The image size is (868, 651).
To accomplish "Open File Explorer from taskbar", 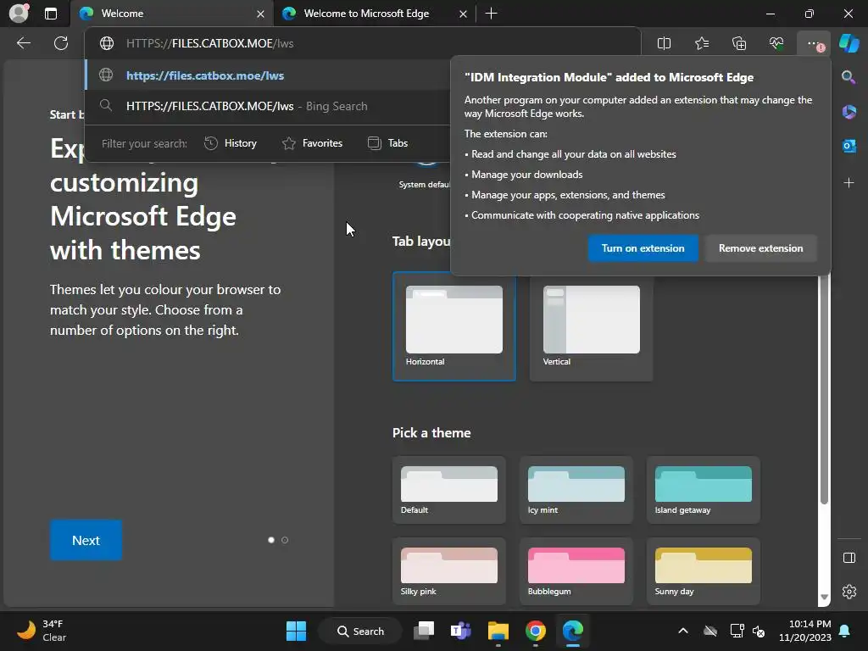I will pos(498,631).
